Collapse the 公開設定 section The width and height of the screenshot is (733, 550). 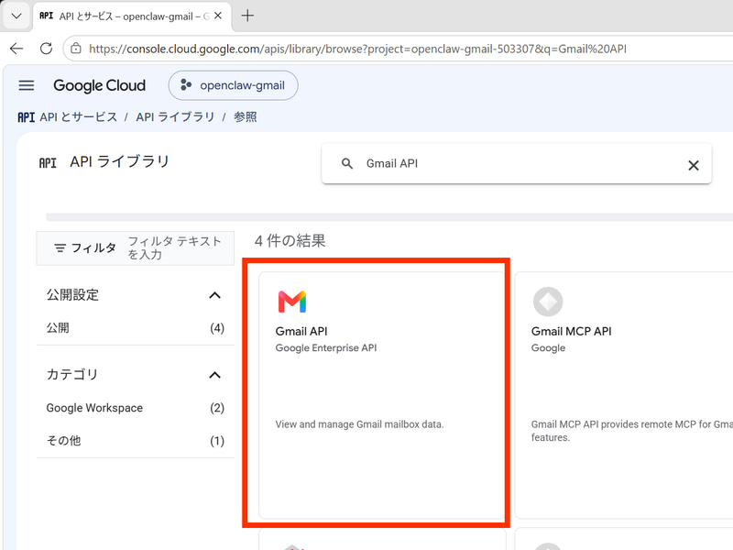[x=214, y=295]
